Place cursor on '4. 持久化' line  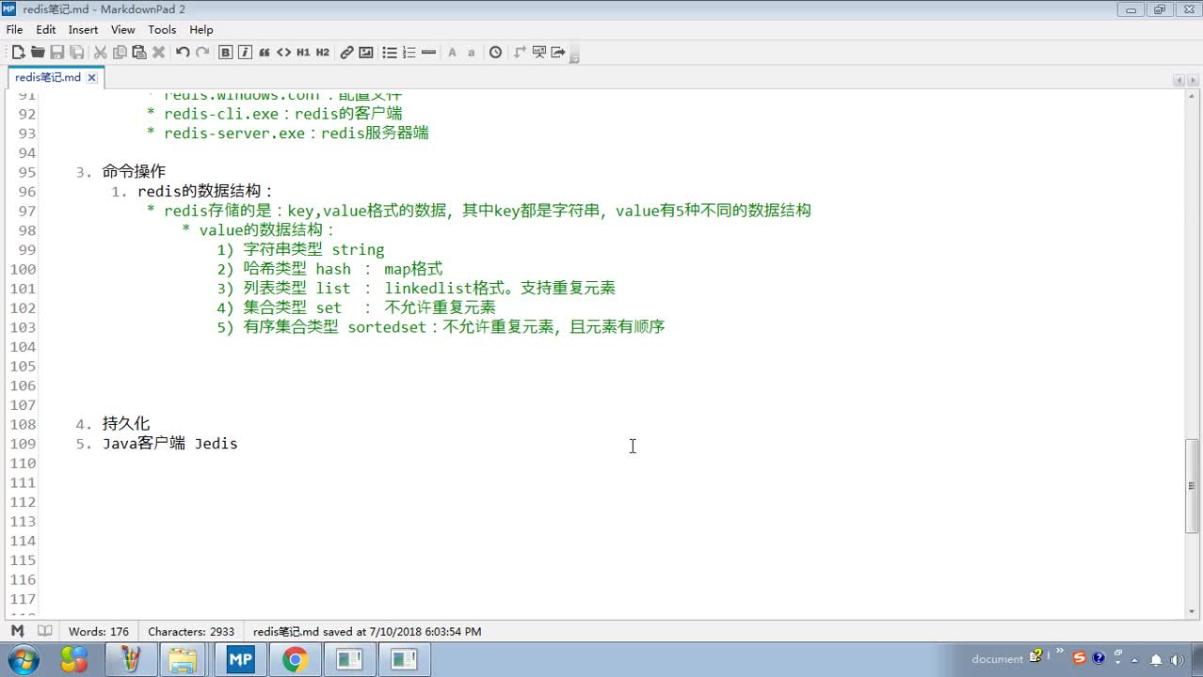coord(112,424)
